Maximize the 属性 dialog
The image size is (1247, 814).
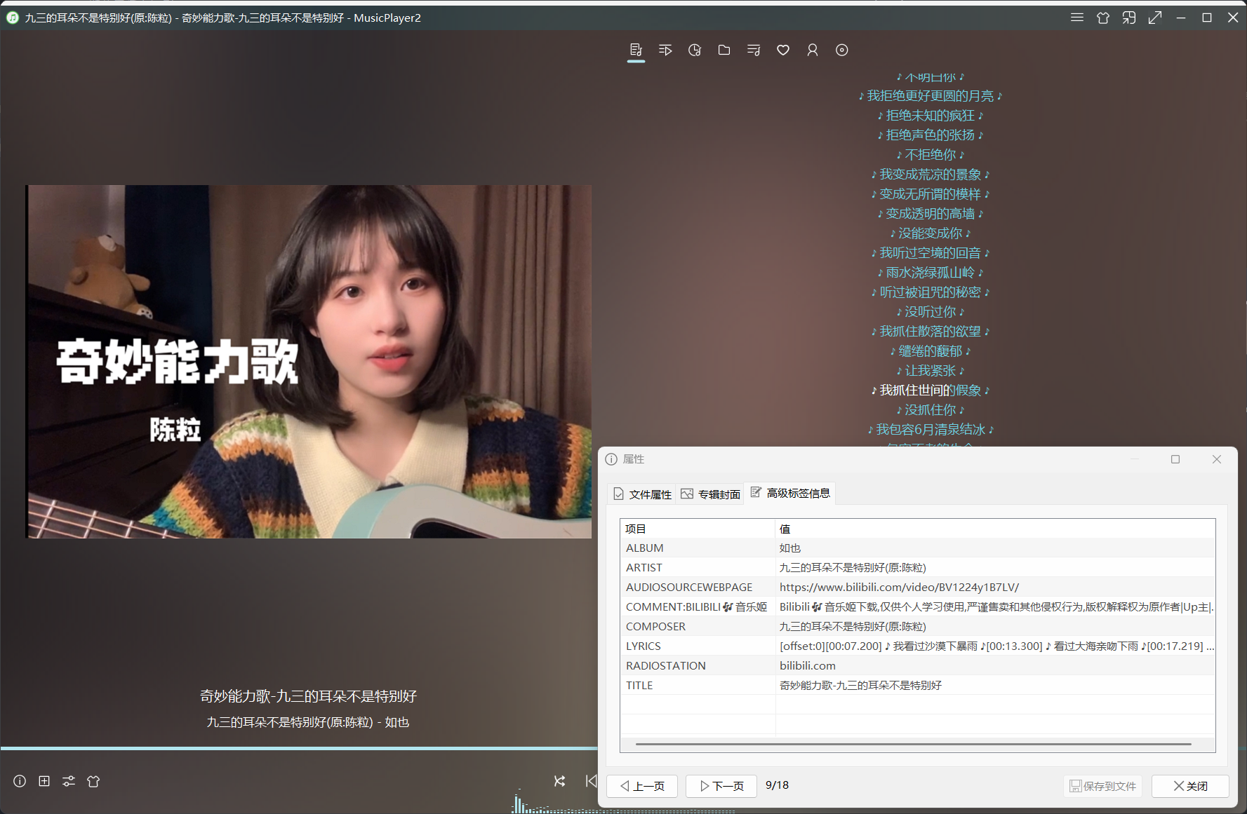[1175, 459]
